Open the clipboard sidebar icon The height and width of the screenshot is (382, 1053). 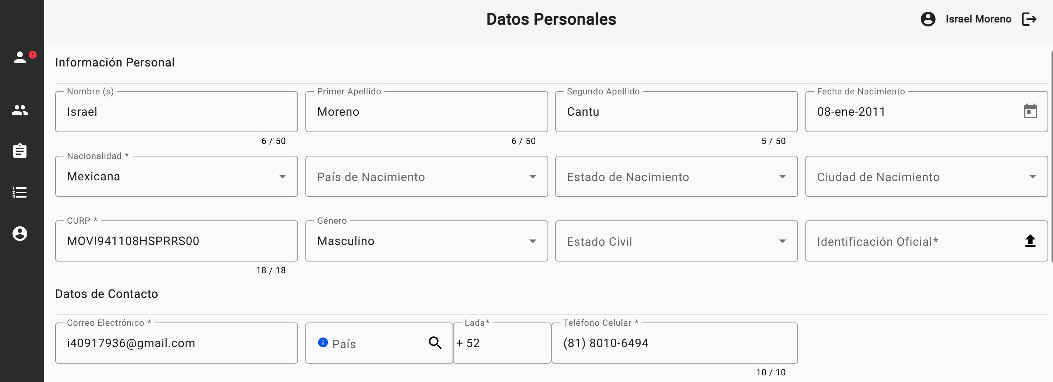click(x=19, y=151)
